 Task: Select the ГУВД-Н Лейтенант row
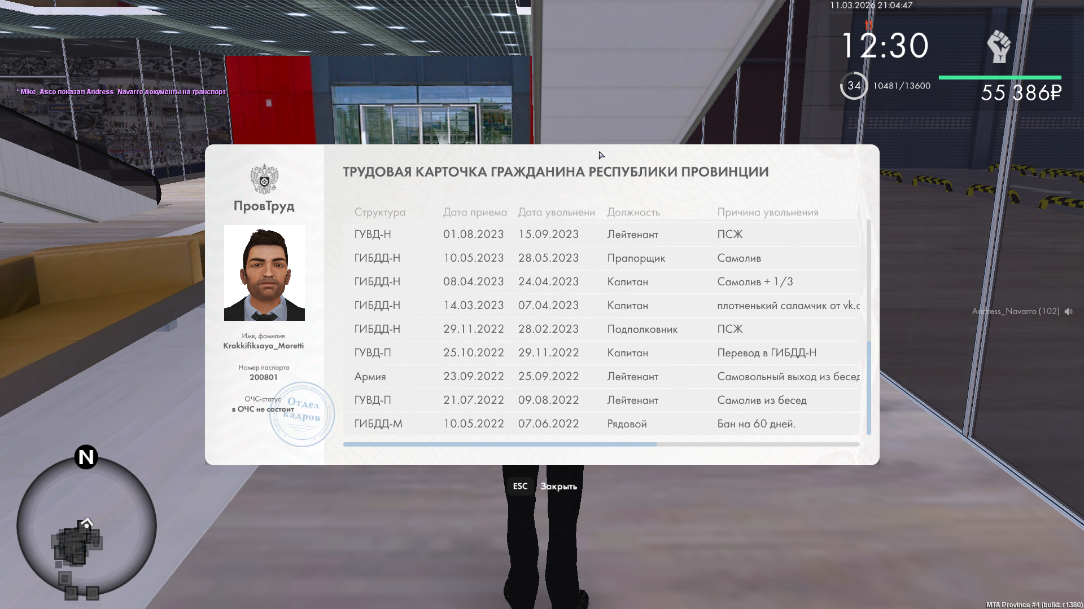pos(601,234)
